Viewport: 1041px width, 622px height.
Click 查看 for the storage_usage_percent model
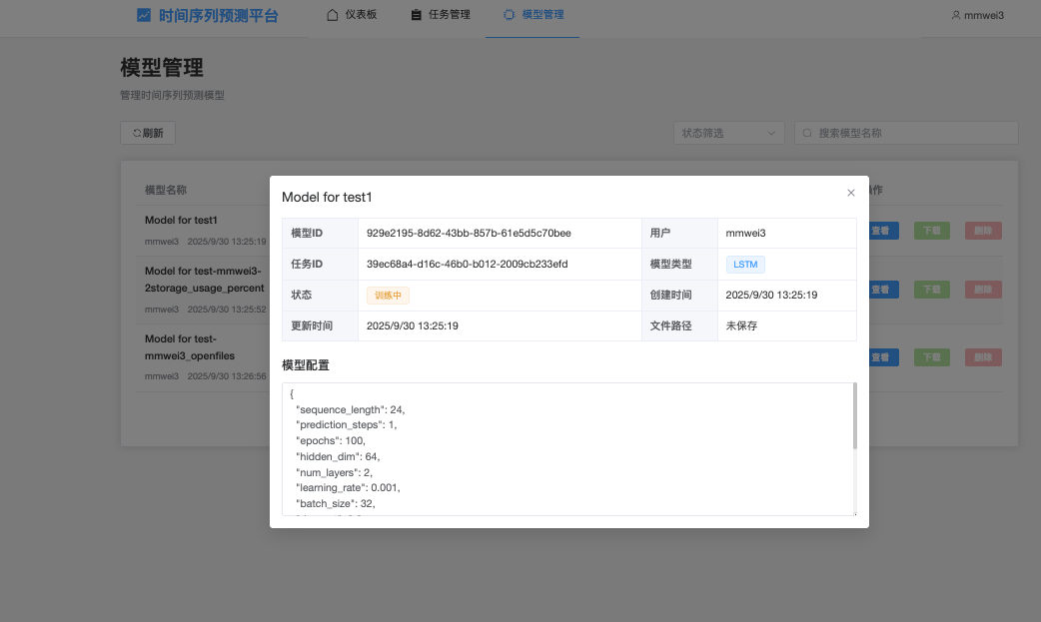coord(883,290)
